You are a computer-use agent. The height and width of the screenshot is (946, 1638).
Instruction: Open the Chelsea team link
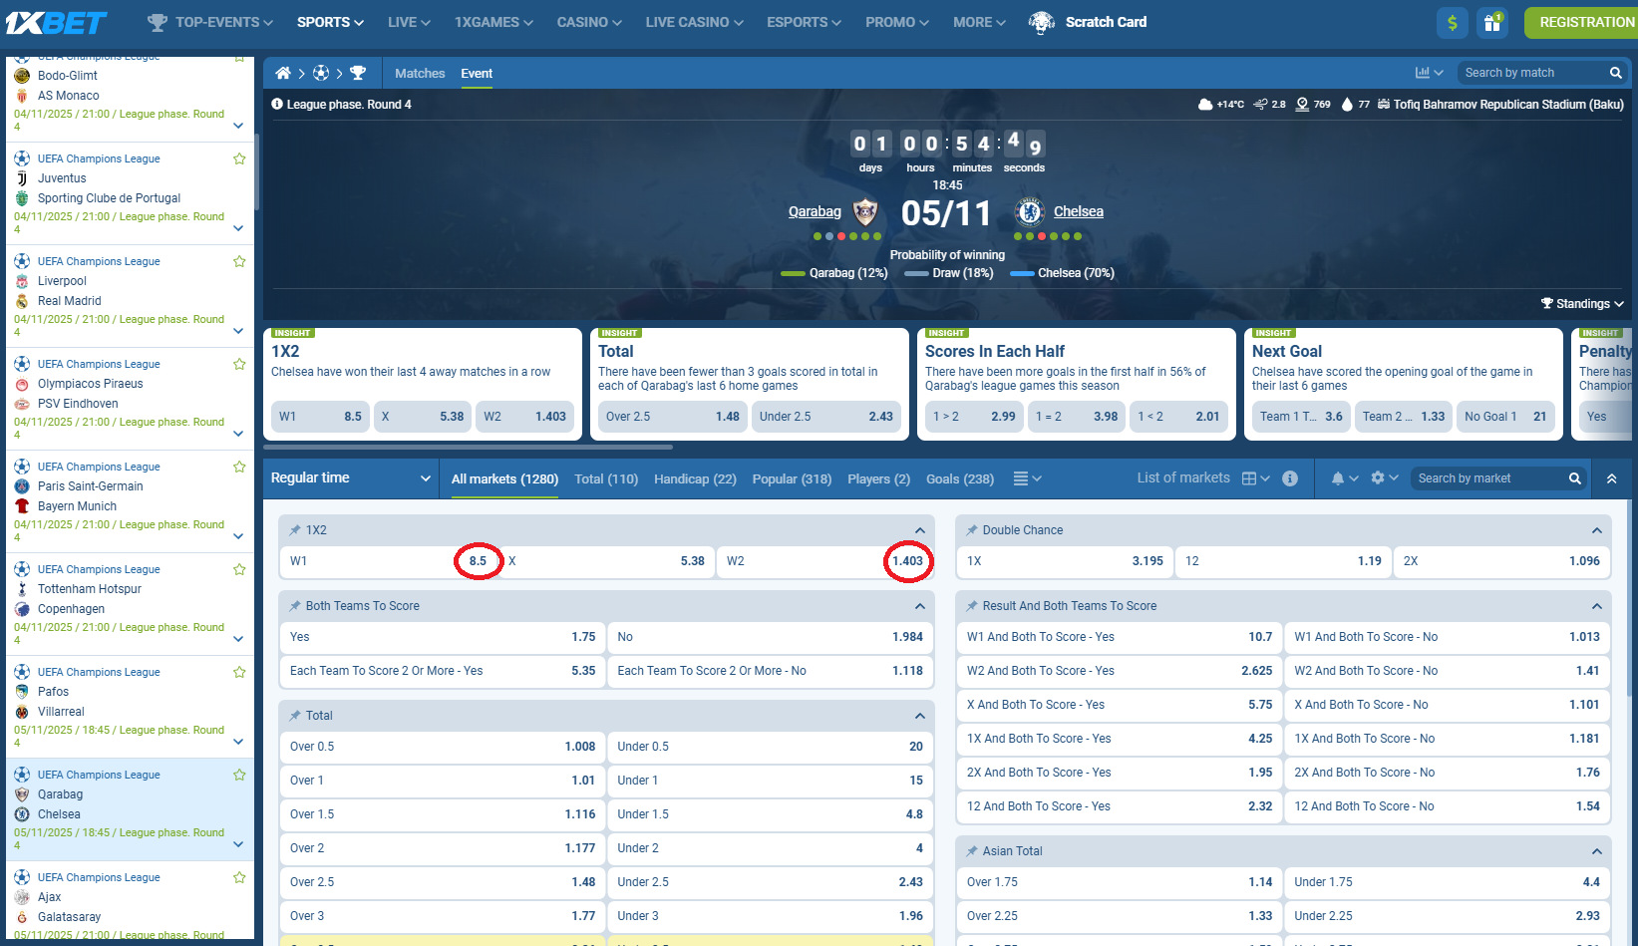click(1078, 211)
